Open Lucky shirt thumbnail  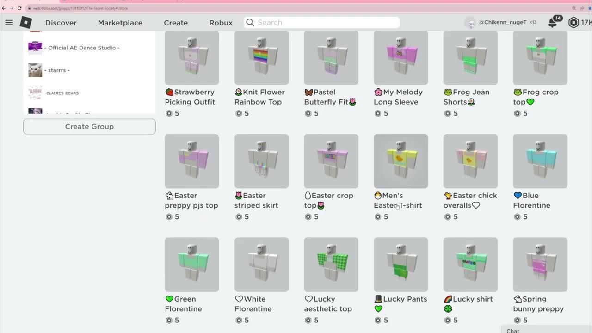click(x=471, y=265)
